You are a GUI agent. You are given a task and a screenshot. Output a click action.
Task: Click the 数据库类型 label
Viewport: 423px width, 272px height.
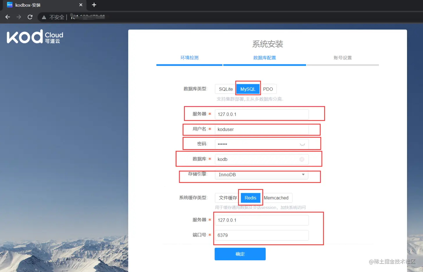195,89
